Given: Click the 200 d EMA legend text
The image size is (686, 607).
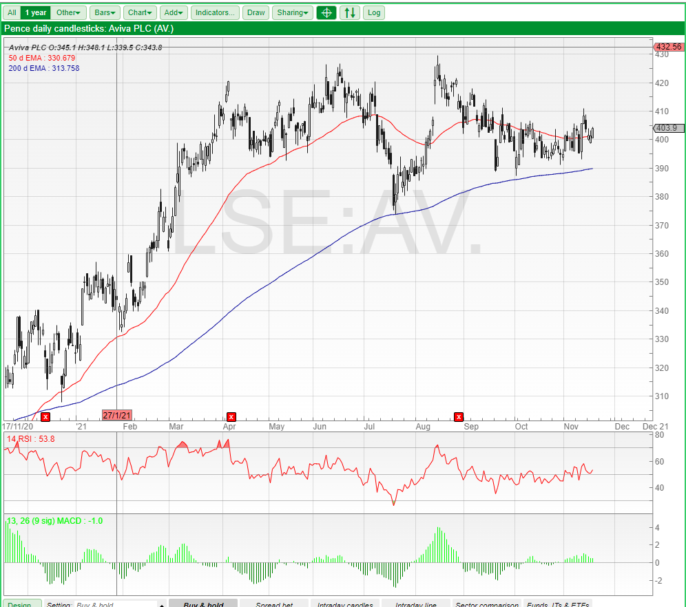Looking at the screenshot, I should coord(44,68).
